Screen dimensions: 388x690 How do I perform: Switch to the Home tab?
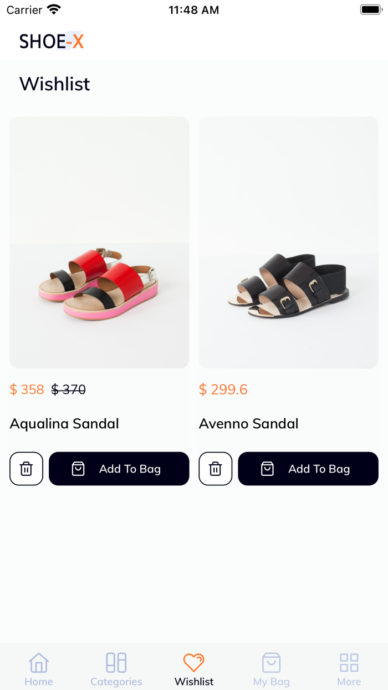[x=38, y=667]
